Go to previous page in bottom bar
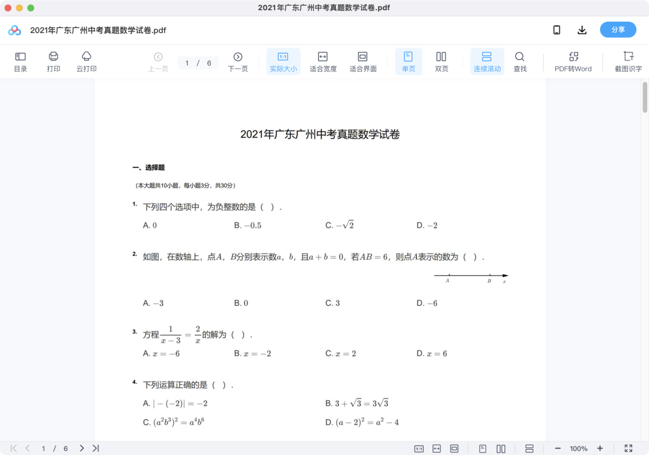 [x=27, y=448]
